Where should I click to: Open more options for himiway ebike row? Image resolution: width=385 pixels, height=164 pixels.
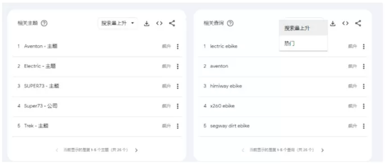364,86
